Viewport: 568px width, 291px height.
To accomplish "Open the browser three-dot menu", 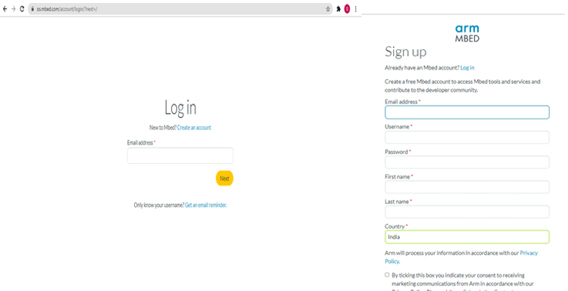I will point(356,9).
